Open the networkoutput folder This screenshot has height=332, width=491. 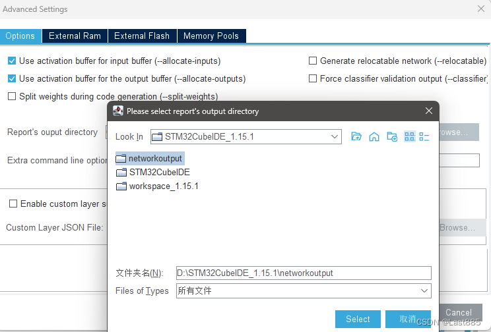150,159
